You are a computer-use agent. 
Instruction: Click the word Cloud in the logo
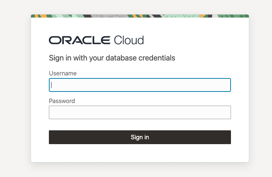point(128,40)
